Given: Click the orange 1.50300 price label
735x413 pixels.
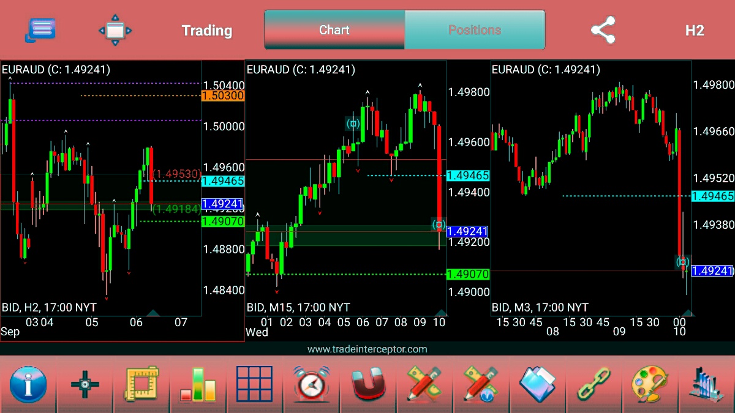Looking at the screenshot, I should pos(223,95).
